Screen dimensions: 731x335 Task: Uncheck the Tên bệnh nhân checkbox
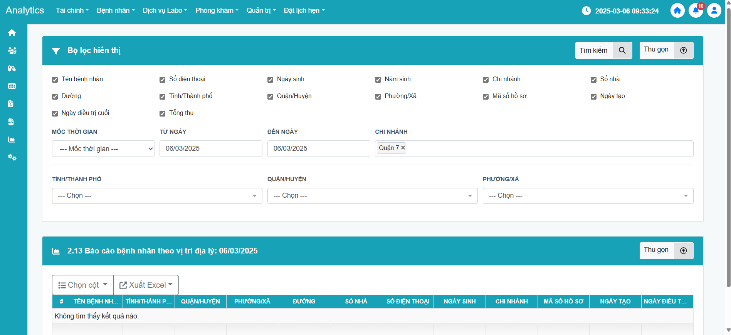coord(55,80)
